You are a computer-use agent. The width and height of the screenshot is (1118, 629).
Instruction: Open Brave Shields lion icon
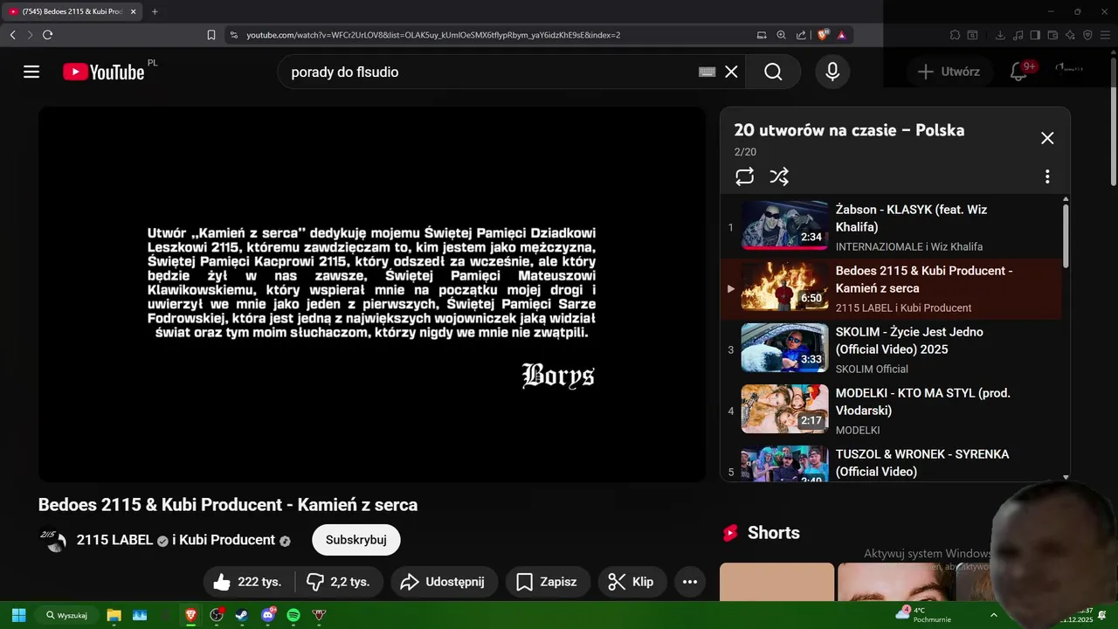(x=823, y=35)
